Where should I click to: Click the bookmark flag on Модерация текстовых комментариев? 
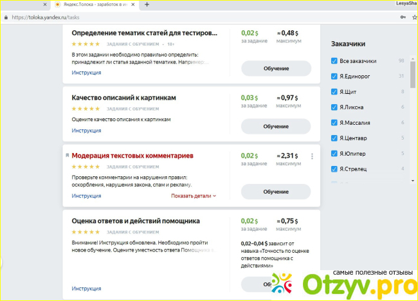click(67, 155)
